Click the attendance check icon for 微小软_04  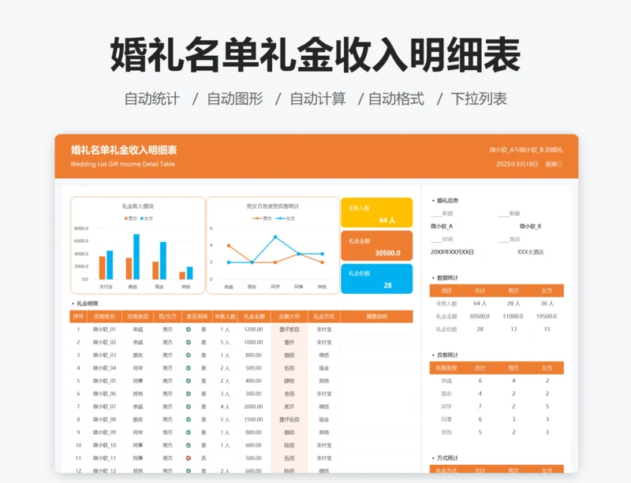tap(189, 368)
